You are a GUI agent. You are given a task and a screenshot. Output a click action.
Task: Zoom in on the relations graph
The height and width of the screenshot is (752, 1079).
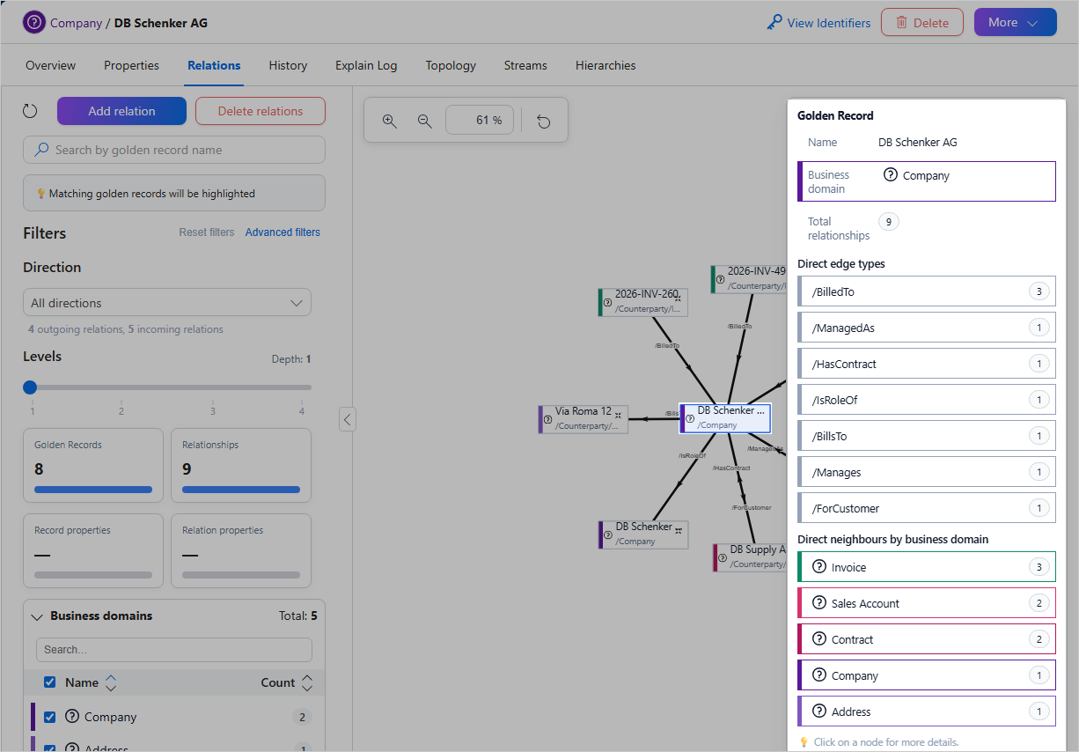tap(390, 121)
